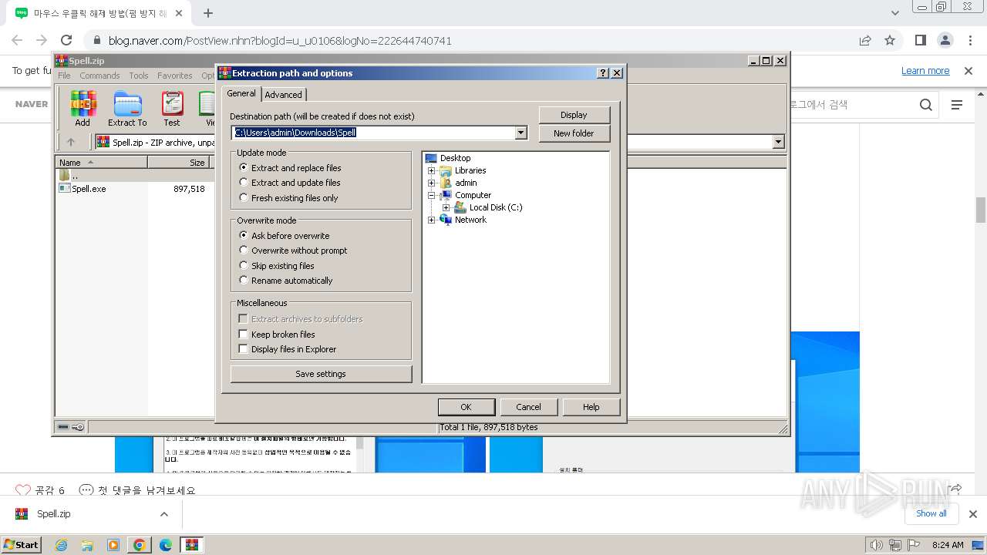Click the volume icon in system tray
Screen dimensions: 987x555
877,545
